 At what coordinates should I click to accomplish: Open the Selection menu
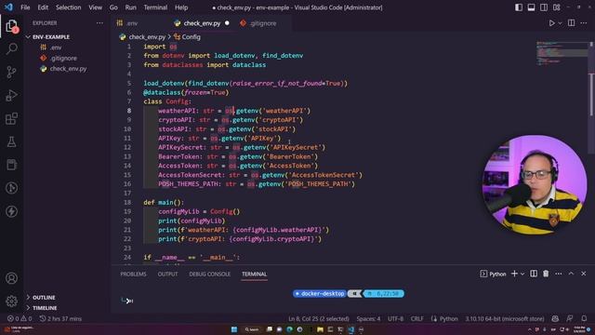coord(68,7)
